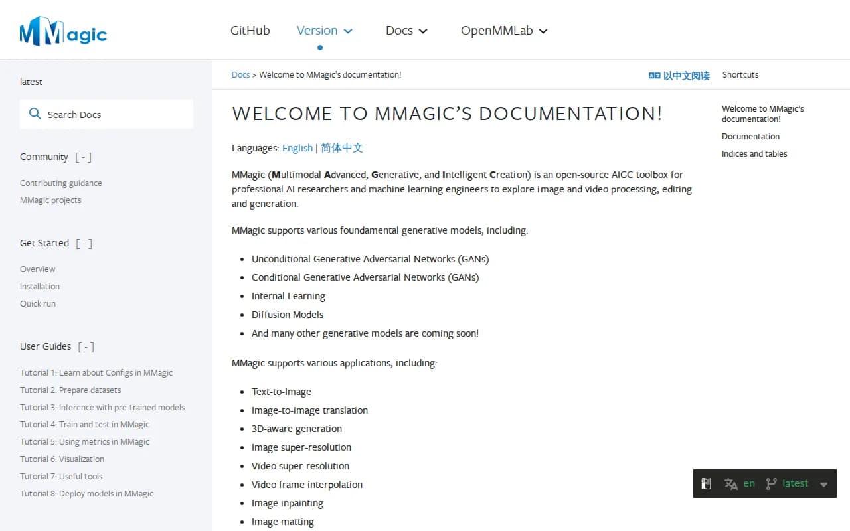Go to the Installation page
This screenshot has height=531, width=850.
pyautogui.click(x=40, y=287)
